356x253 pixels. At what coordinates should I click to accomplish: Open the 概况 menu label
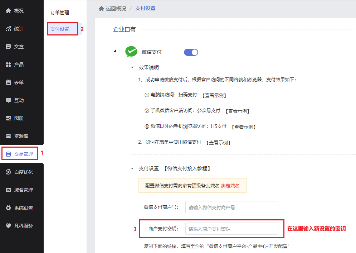[x=19, y=11]
